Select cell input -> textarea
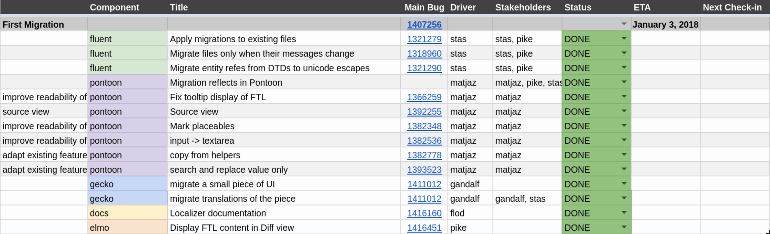The height and width of the screenshot is (234, 770). coord(284,141)
